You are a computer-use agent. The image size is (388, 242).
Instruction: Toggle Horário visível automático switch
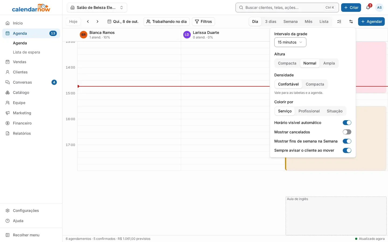[x=347, y=123]
